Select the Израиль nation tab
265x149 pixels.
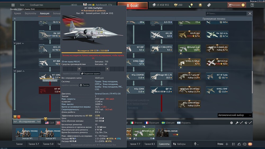tap(184, 123)
